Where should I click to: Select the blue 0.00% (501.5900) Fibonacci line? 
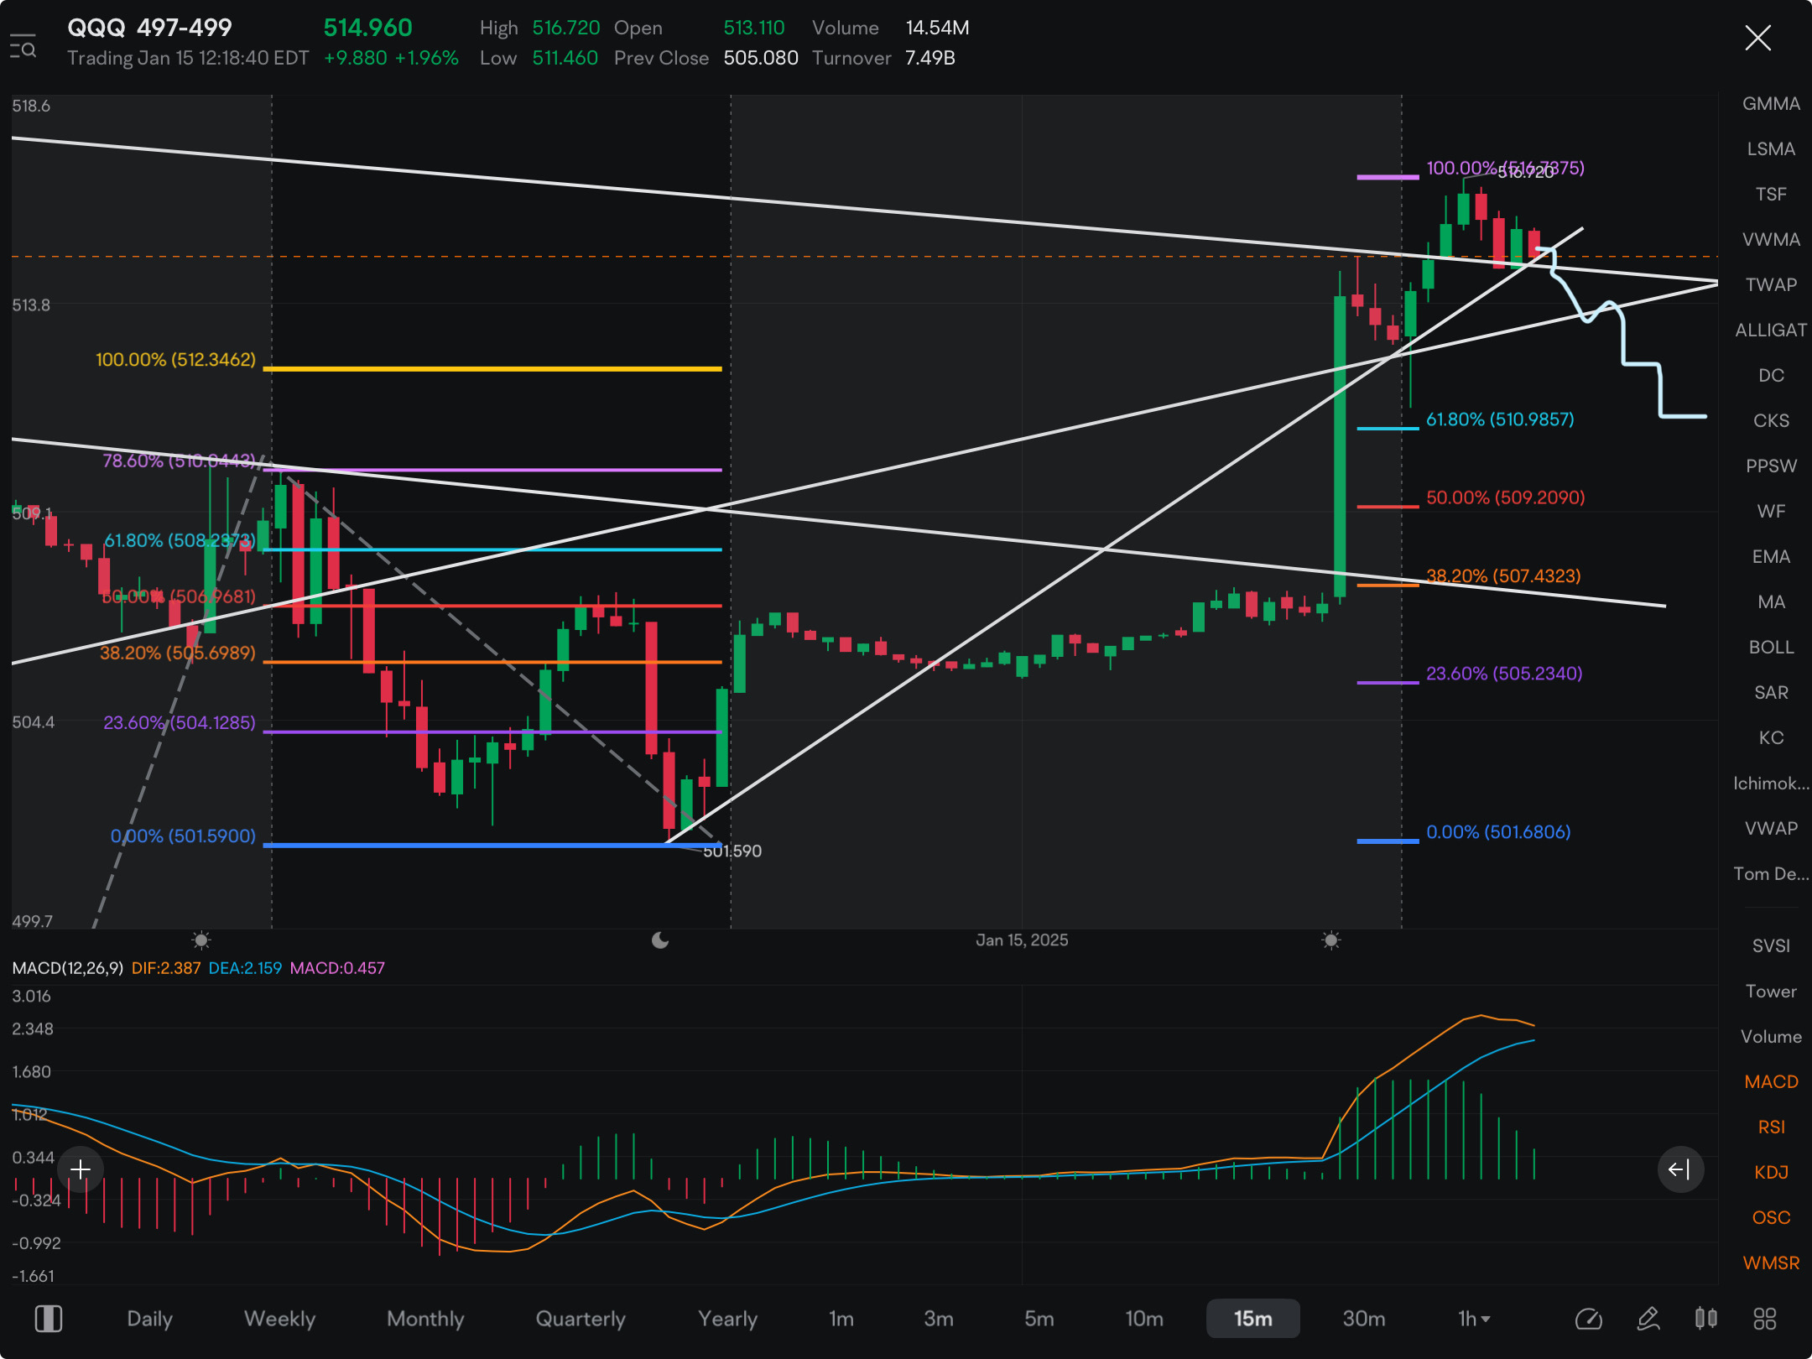492,845
